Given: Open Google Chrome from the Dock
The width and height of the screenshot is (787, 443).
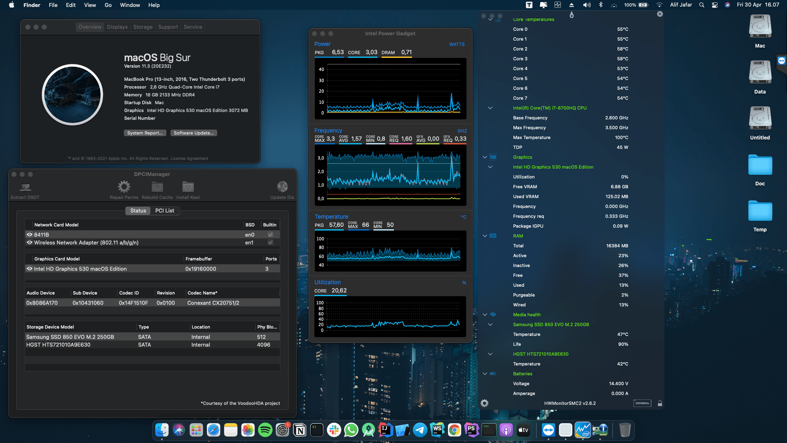Looking at the screenshot, I should click(x=455, y=430).
